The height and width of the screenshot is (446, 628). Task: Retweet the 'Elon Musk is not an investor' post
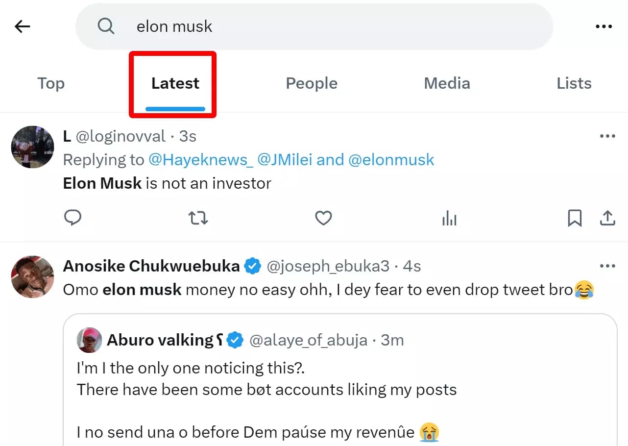coord(198,218)
